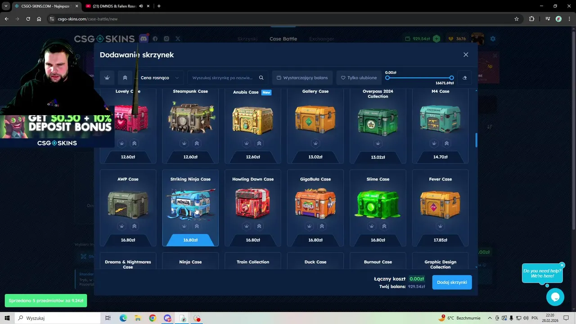Focus the 'Wyszukaj skrzynkę po nazwie' search field

(x=223, y=78)
